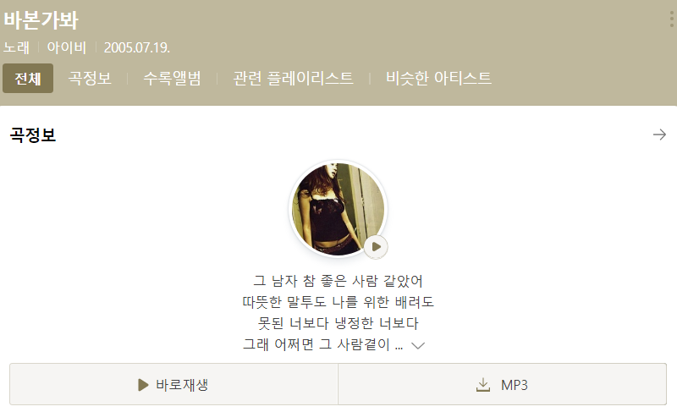Open the 관련 플레이리스트 tab
This screenshot has width=677, height=412.
point(293,79)
